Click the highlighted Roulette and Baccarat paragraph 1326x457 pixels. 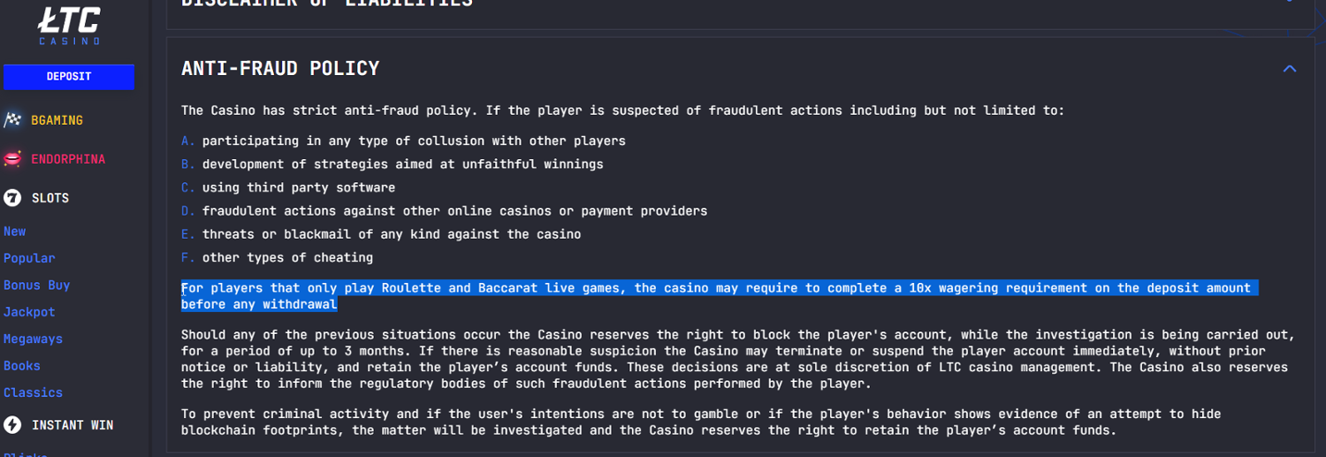tap(719, 296)
